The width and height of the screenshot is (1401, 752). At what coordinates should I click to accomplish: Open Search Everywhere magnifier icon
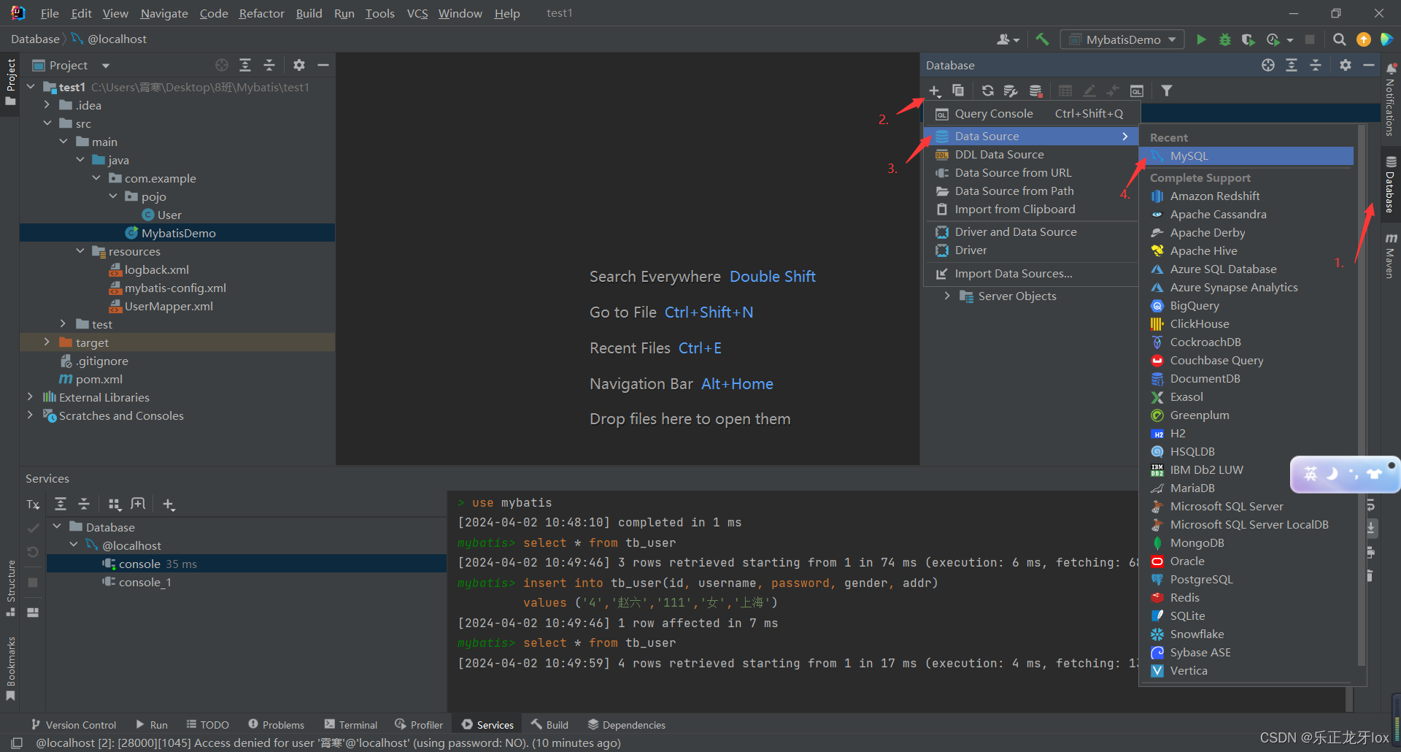coord(1339,39)
